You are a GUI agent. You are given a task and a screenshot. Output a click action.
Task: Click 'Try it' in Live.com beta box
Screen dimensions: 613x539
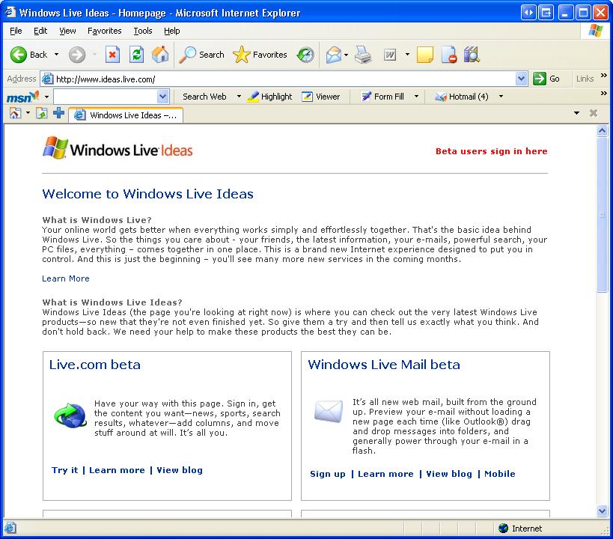[64, 470]
